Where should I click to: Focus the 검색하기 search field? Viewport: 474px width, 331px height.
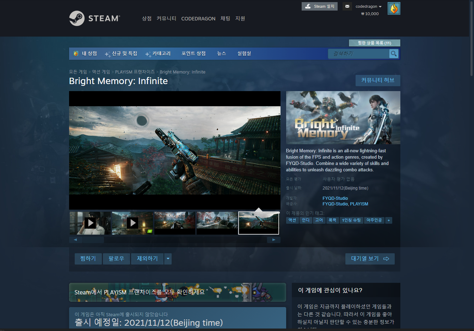pyautogui.click(x=359, y=53)
